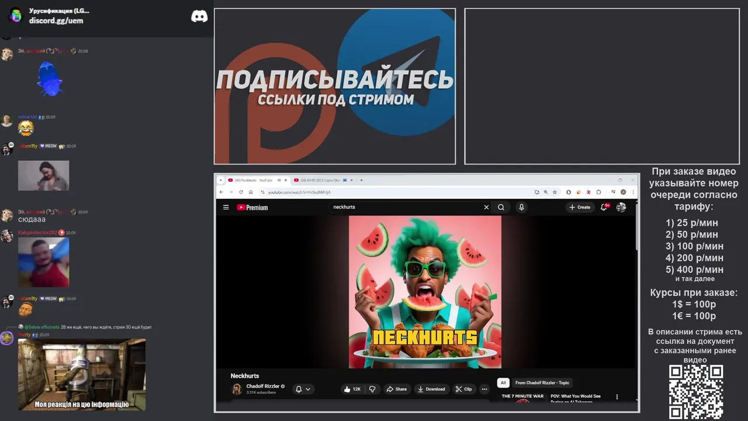Click the view site information icon in address bar

(x=263, y=192)
